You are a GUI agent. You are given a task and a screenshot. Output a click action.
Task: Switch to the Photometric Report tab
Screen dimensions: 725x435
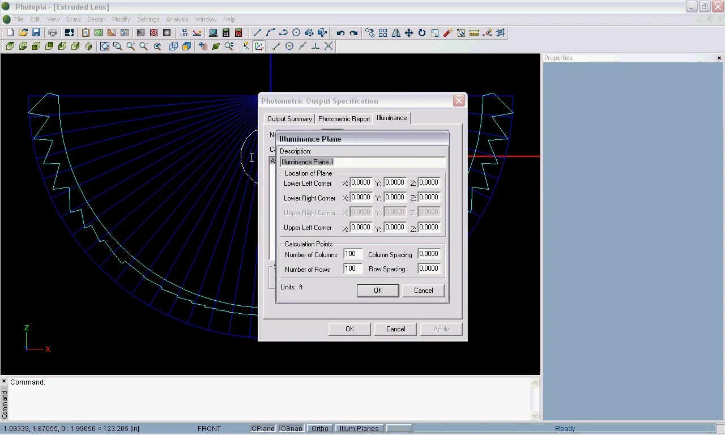point(344,119)
